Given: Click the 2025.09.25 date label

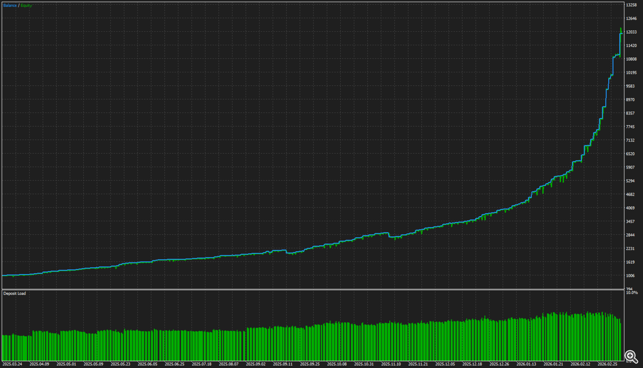Looking at the screenshot, I should pyautogui.click(x=309, y=364).
